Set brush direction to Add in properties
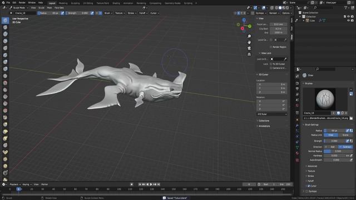This screenshot has height=200, width=356. click(x=331, y=147)
